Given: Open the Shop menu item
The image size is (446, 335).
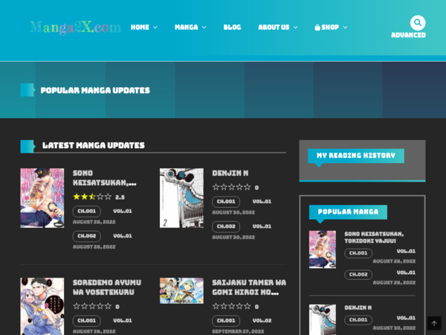Looking at the screenshot, I should coord(330,28).
